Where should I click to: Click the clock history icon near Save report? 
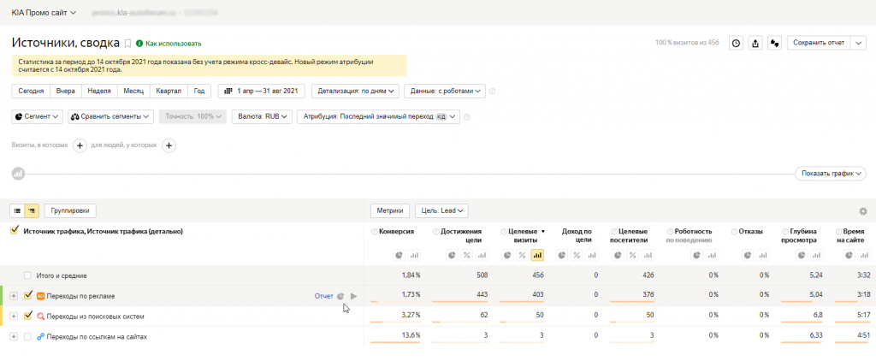[736, 43]
